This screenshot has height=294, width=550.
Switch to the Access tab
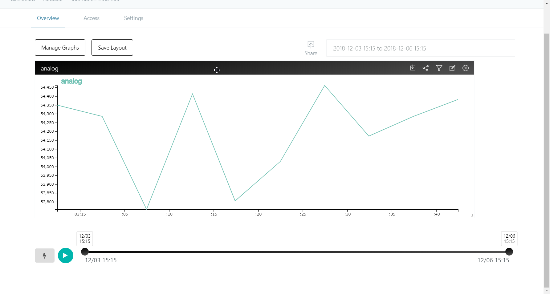click(x=91, y=18)
